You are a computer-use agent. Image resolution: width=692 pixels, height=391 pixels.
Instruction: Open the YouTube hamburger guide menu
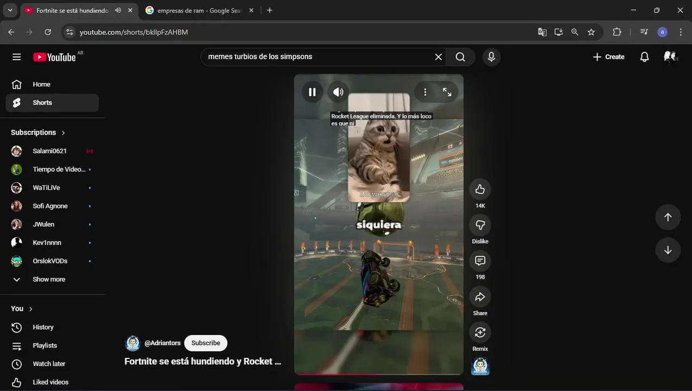click(x=17, y=57)
